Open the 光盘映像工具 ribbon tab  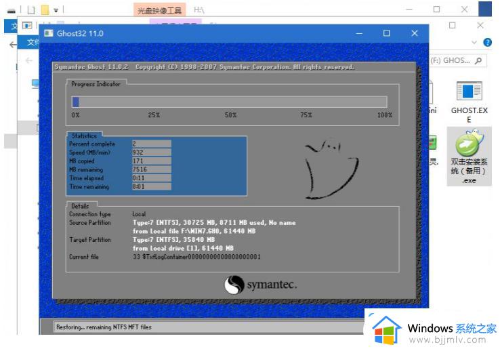[159, 11]
